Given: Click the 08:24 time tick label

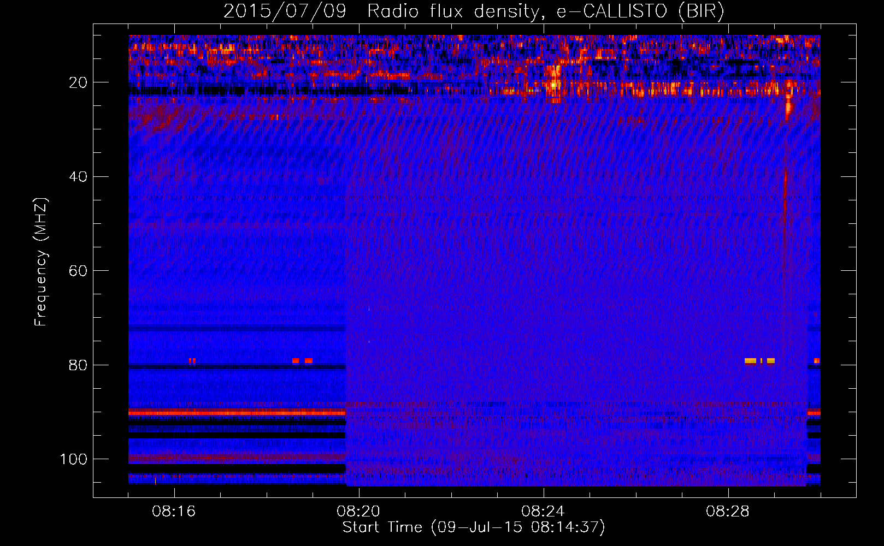Looking at the screenshot, I should click(x=543, y=512).
